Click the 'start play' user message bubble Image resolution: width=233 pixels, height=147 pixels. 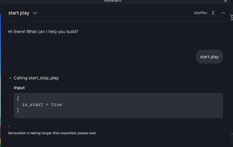pos(209,57)
